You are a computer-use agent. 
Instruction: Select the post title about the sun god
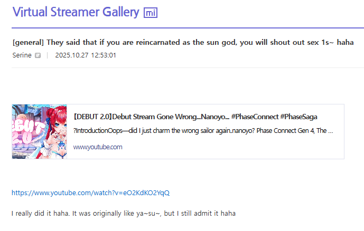pos(183,42)
